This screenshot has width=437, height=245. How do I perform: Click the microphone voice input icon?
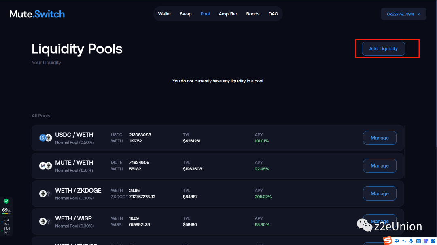click(x=411, y=241)
